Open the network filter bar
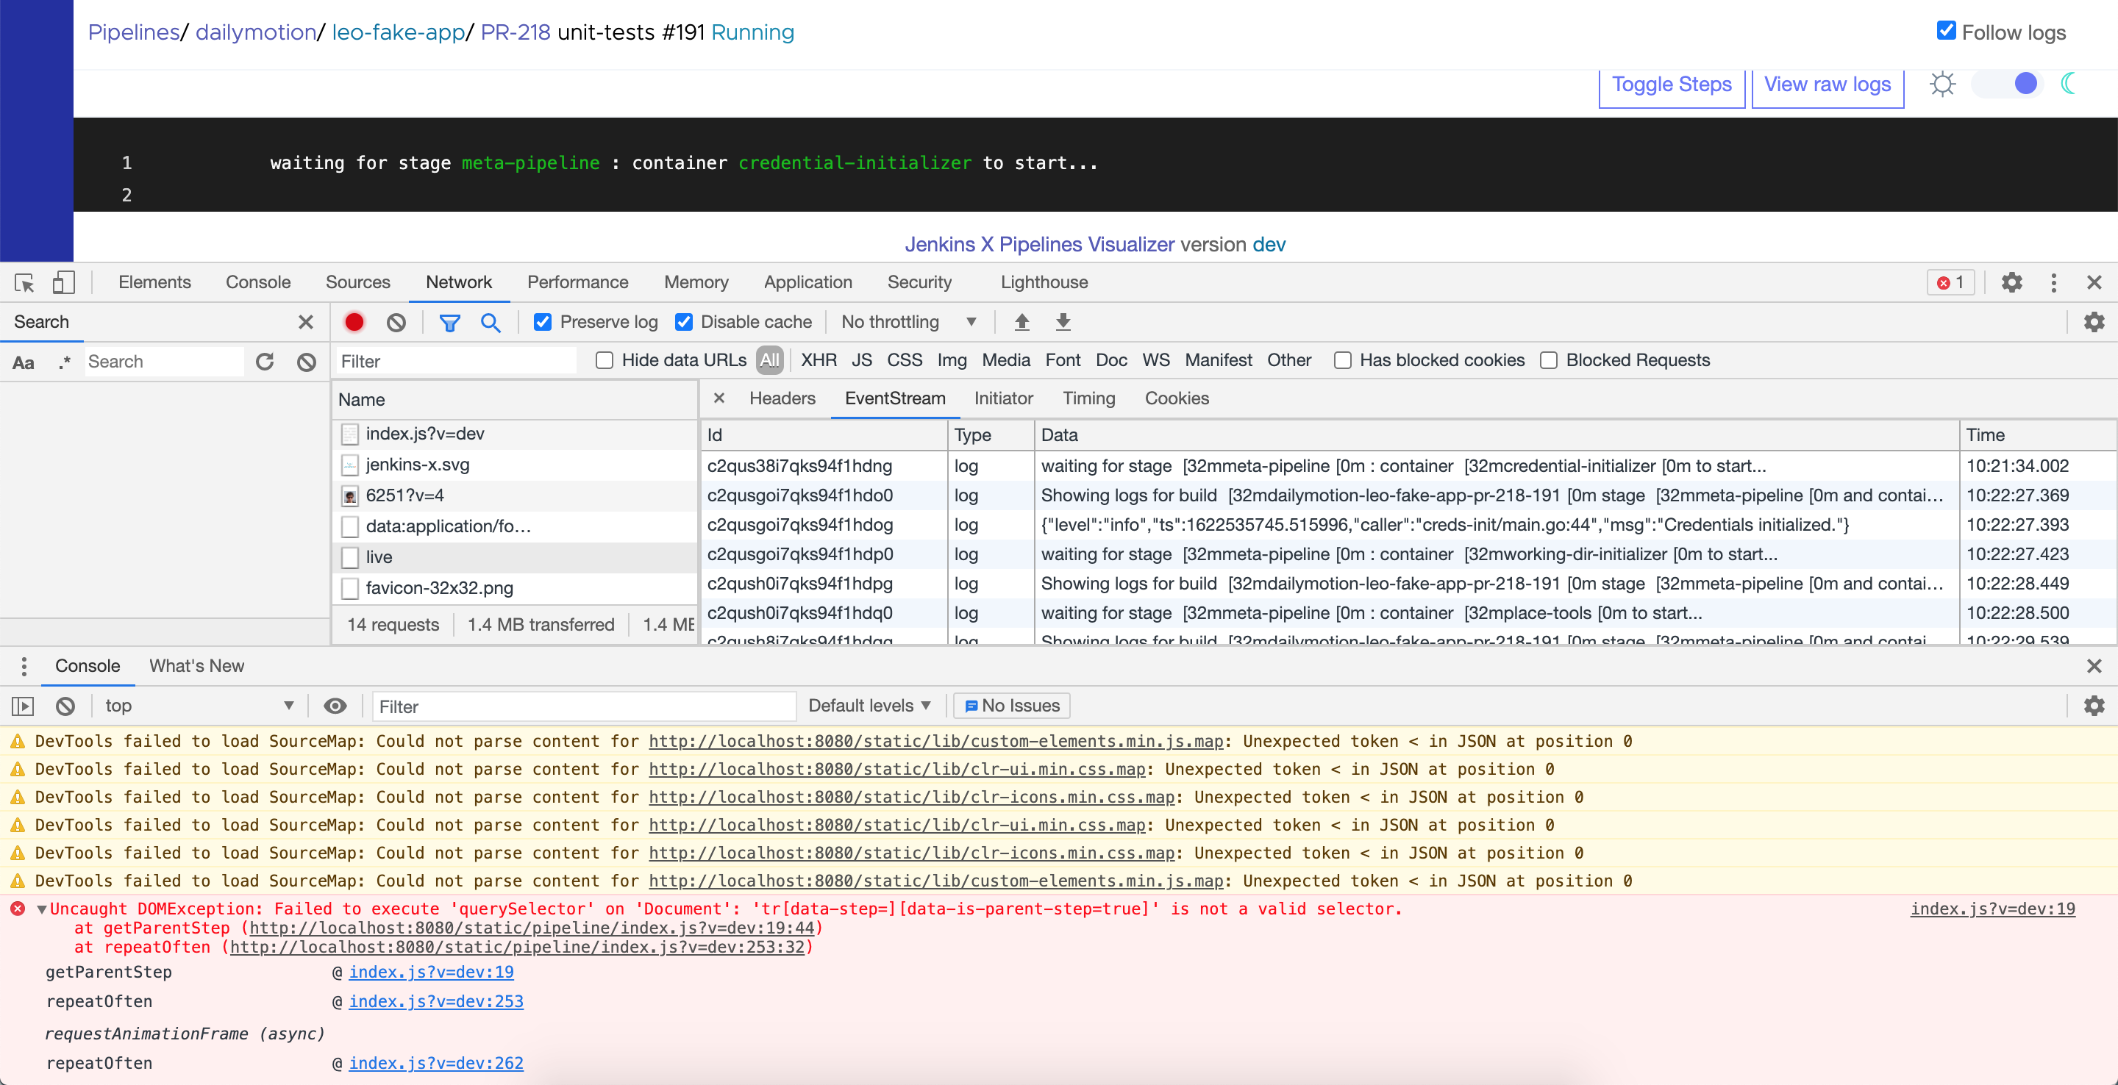The width and height of the screenshot is (2118, 1085). tap(450, 322)
